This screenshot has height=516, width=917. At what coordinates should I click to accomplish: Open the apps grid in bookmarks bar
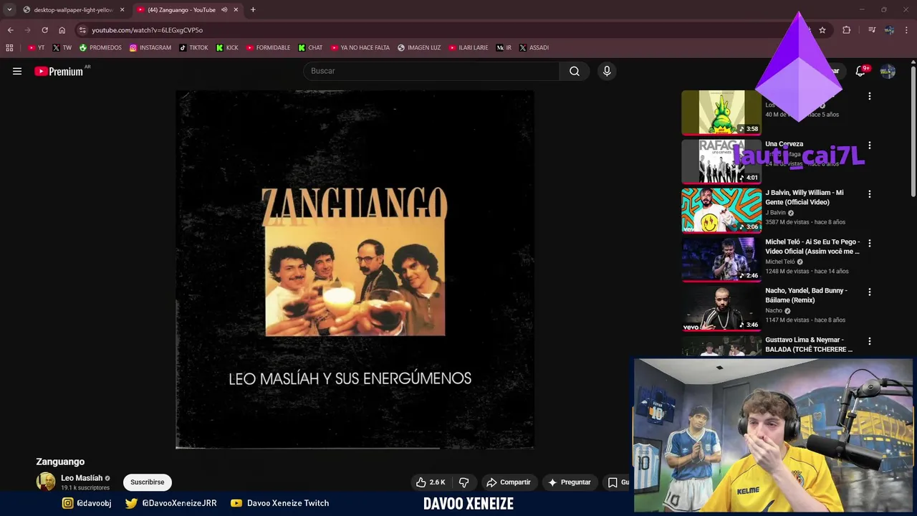click(x=9, y=48)
